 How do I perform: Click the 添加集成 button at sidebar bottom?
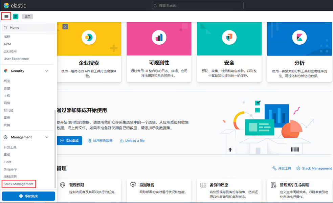pos(28,196)
